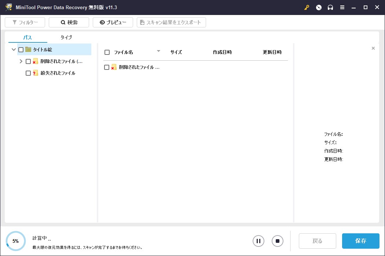Switch to the タイプ tab
The width and height of the screenshot is (385, 256).
(x=66, y=37)
